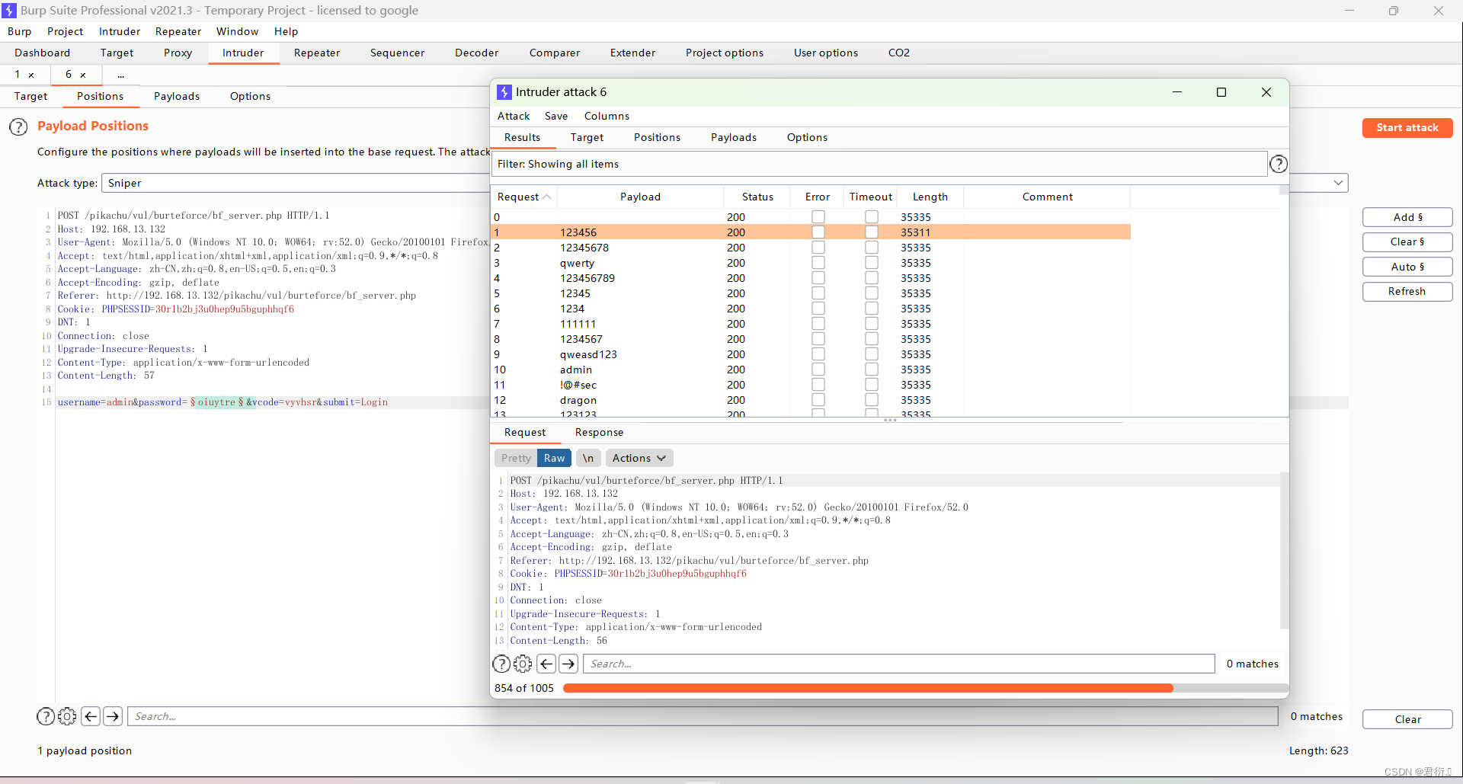
Task: Click the Clear search button at bottom
Action: (1407, 719)
